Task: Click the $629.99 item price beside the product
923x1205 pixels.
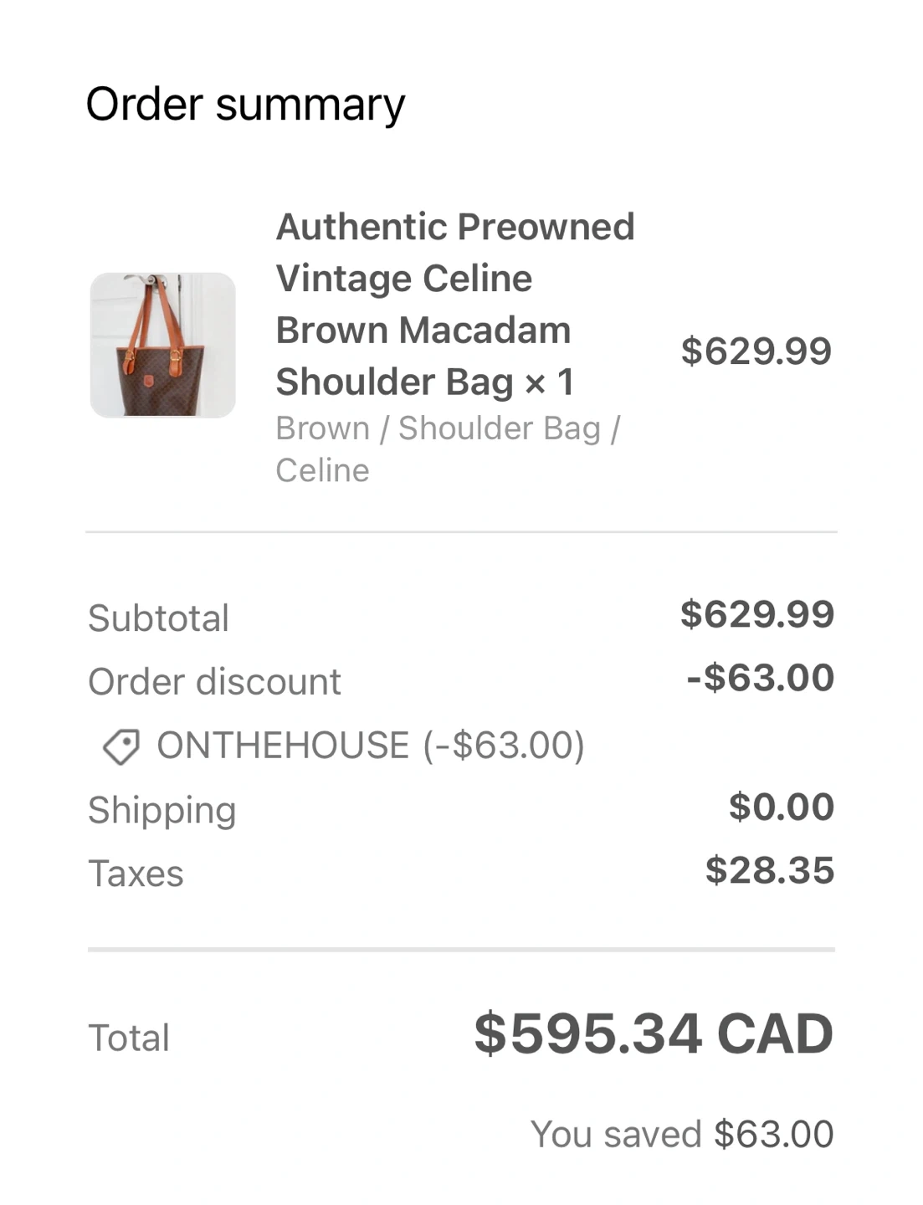Action: pos(756,351)
